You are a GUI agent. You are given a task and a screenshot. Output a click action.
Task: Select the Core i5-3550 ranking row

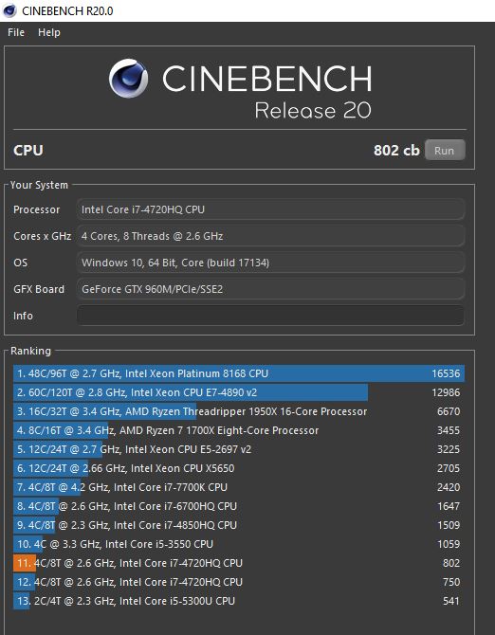[239, 544]
